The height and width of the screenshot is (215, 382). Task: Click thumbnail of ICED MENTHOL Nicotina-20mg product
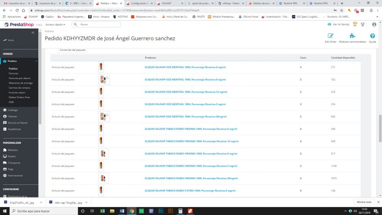pos(104,116)
